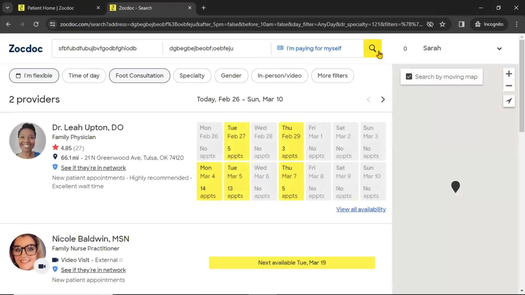
Task: Click See if they're in network for Dr. Upton
Action: point(93,168)
